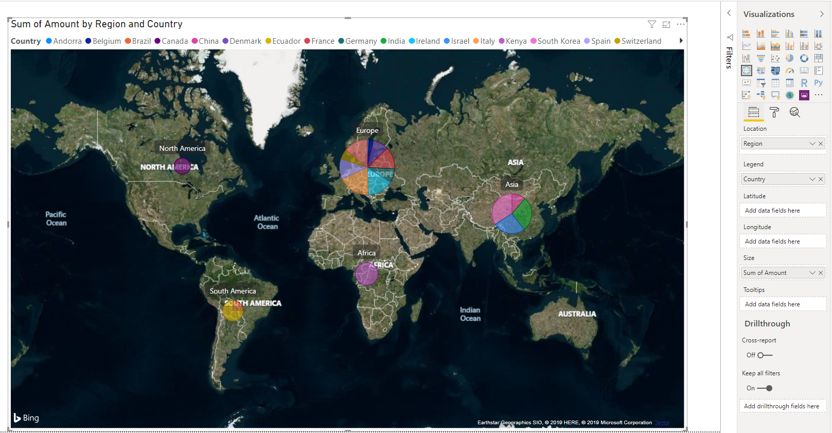This screenshot has height=433, width=832.
Task: Choose the 100% stacked bar chart visual
Action: [804, 33]
